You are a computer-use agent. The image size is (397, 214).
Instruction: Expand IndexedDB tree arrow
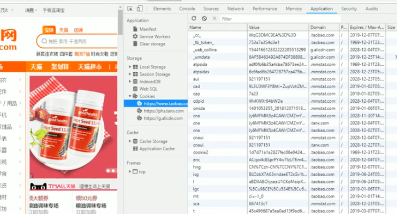[x=129, y=81]
